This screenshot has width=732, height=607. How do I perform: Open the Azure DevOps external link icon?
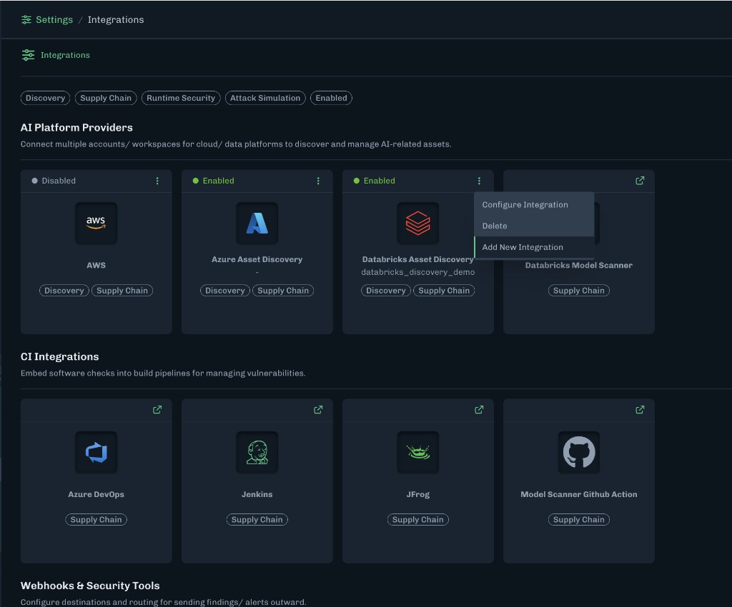coord(157,410)
